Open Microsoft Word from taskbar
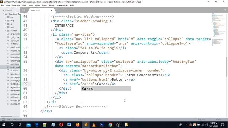 tap(69, 125)
